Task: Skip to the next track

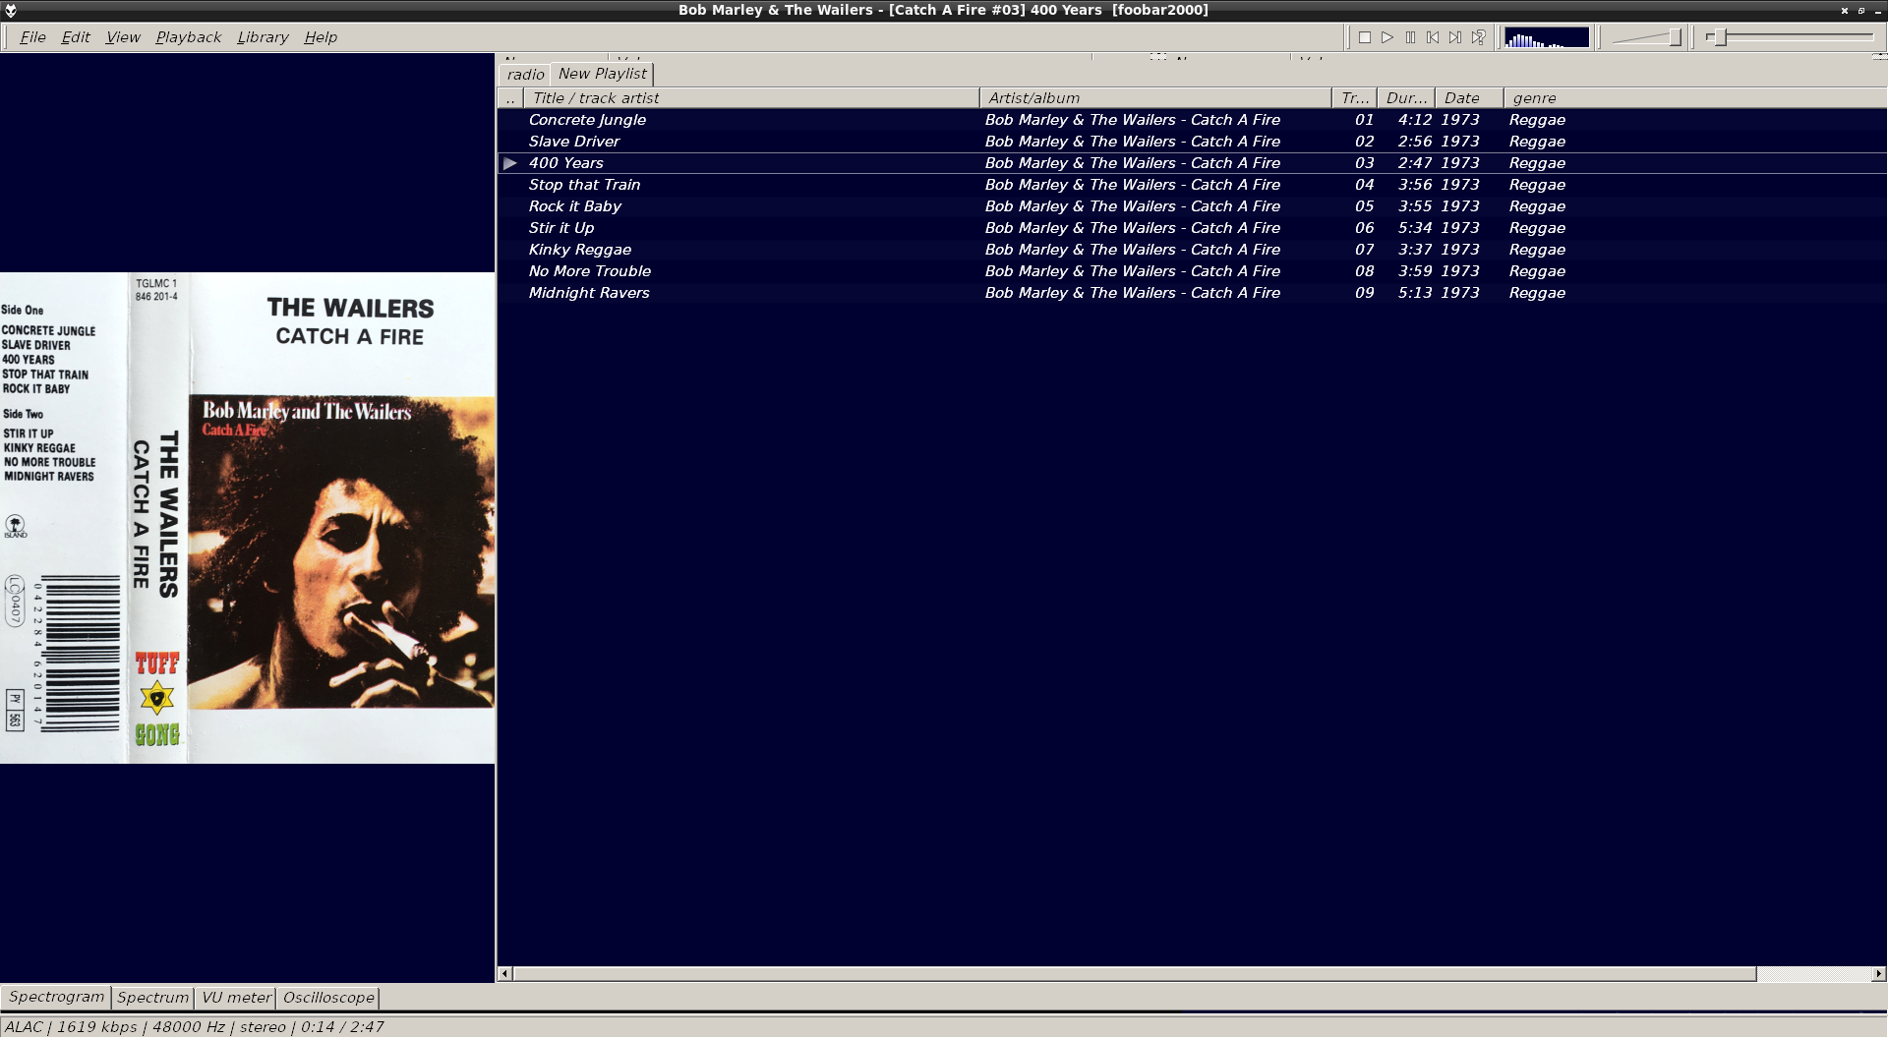Action: click(x=1455, y=37)
